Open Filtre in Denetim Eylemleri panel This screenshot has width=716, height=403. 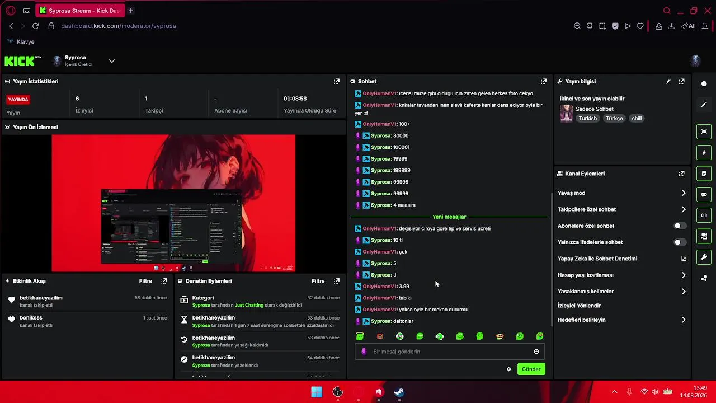[318, 281]
